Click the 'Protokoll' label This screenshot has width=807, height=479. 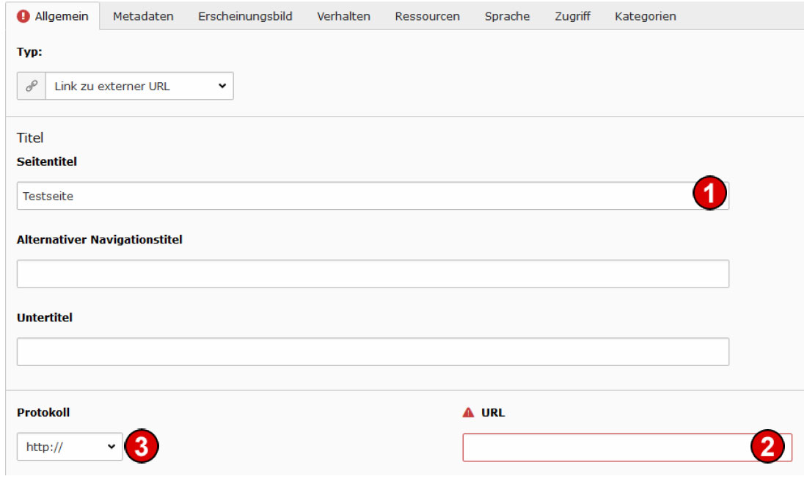[43, 413]
